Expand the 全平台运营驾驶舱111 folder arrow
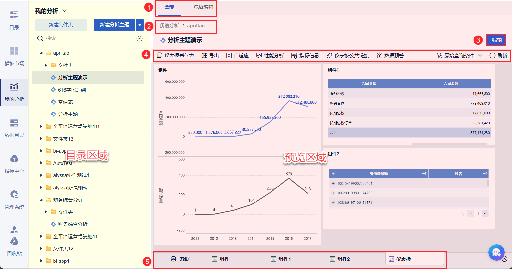The height and width of the screenshot is (269, 512). coord(41,127)
